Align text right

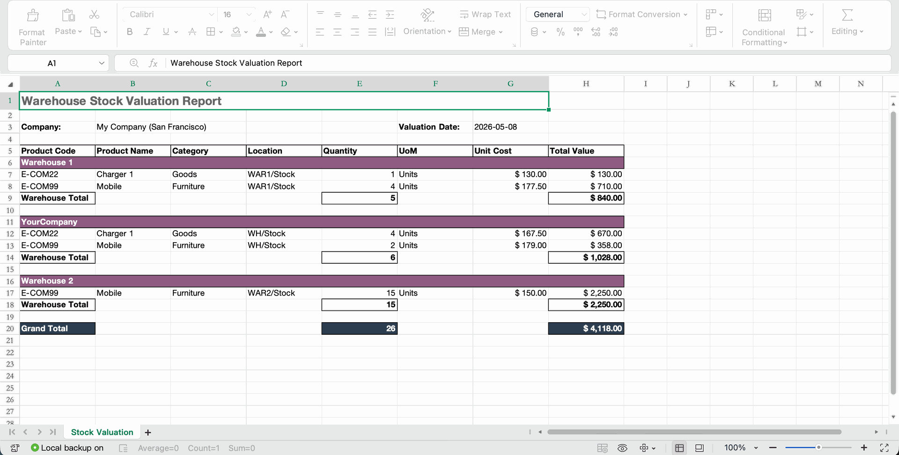tap(355, 32)
